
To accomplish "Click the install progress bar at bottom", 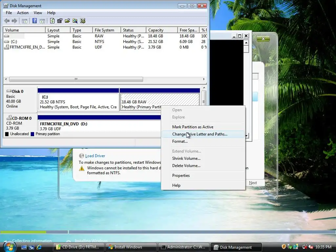I will (x=168, y=232).
